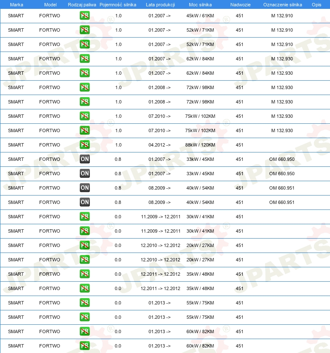Click the petrol icon in the first 60kW / 82KM row
This screenshot has height=353, width=330.
84,331
